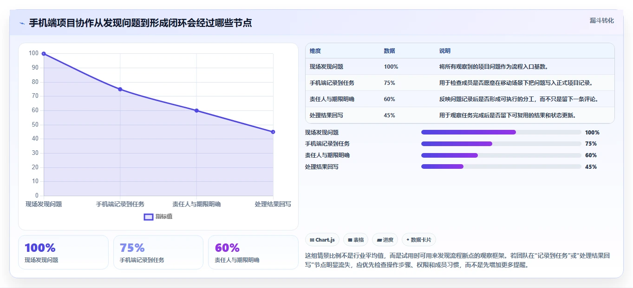Select the Chart.js chip
633x288 pixels.
pyautogui.click(x=322, y=240)
